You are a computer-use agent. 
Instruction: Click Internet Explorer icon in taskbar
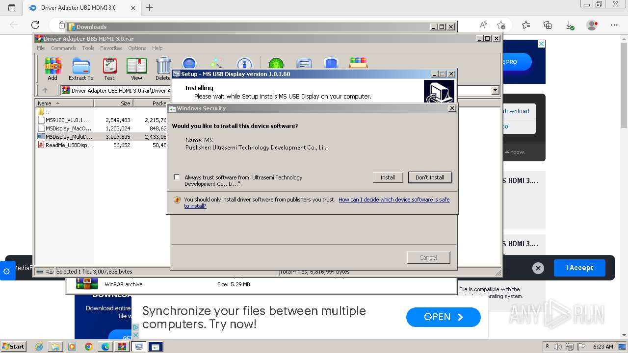click(39, 347)
